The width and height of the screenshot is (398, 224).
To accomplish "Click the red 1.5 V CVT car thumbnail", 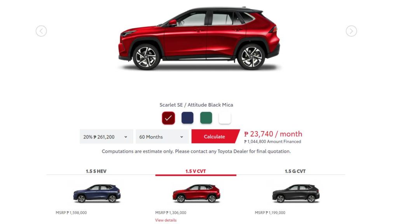I will click(196, 193).
